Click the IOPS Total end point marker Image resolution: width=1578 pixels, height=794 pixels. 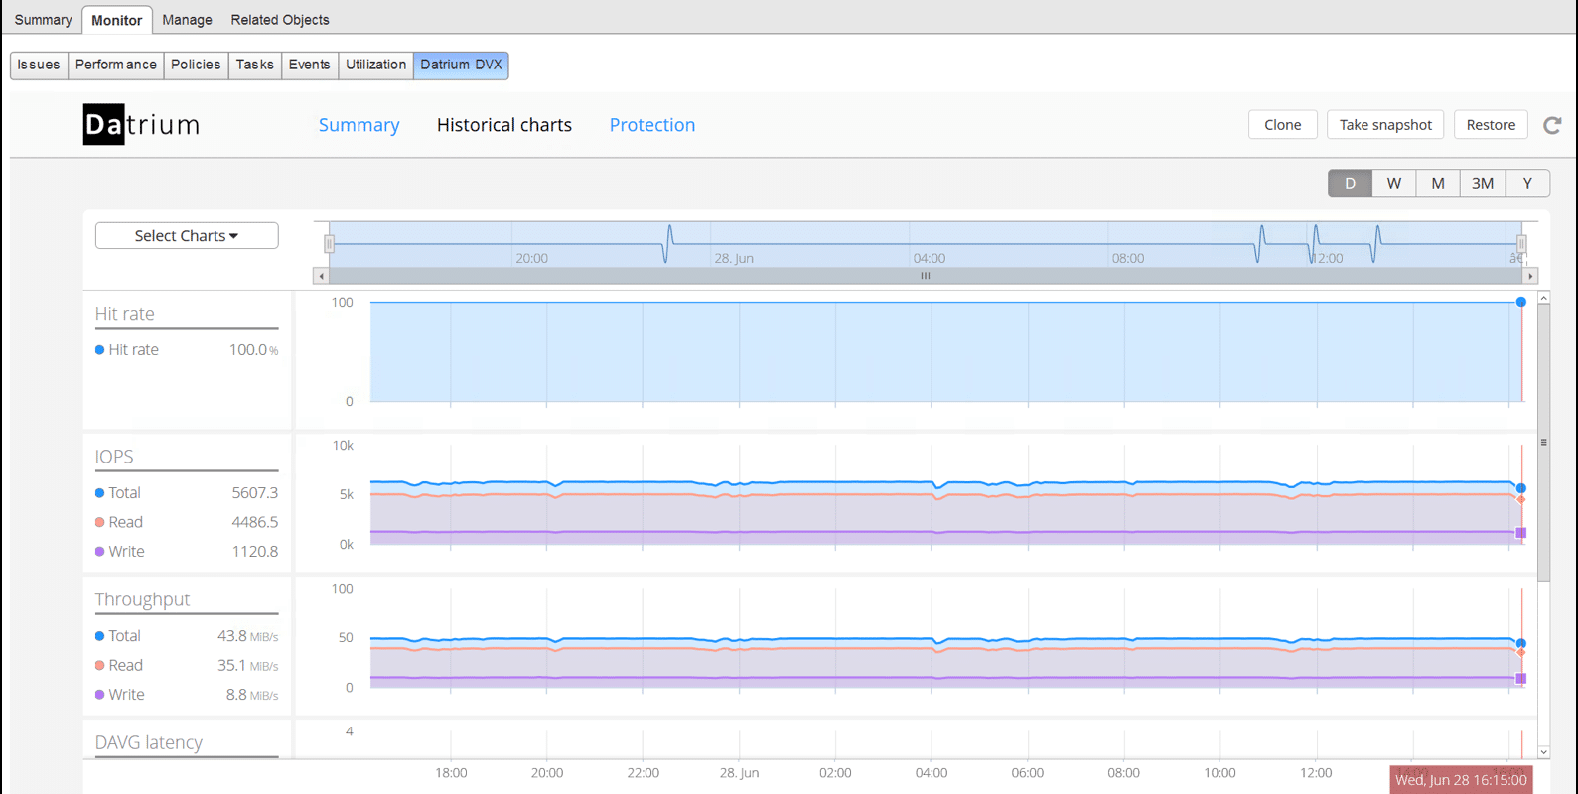(1520, 488)
